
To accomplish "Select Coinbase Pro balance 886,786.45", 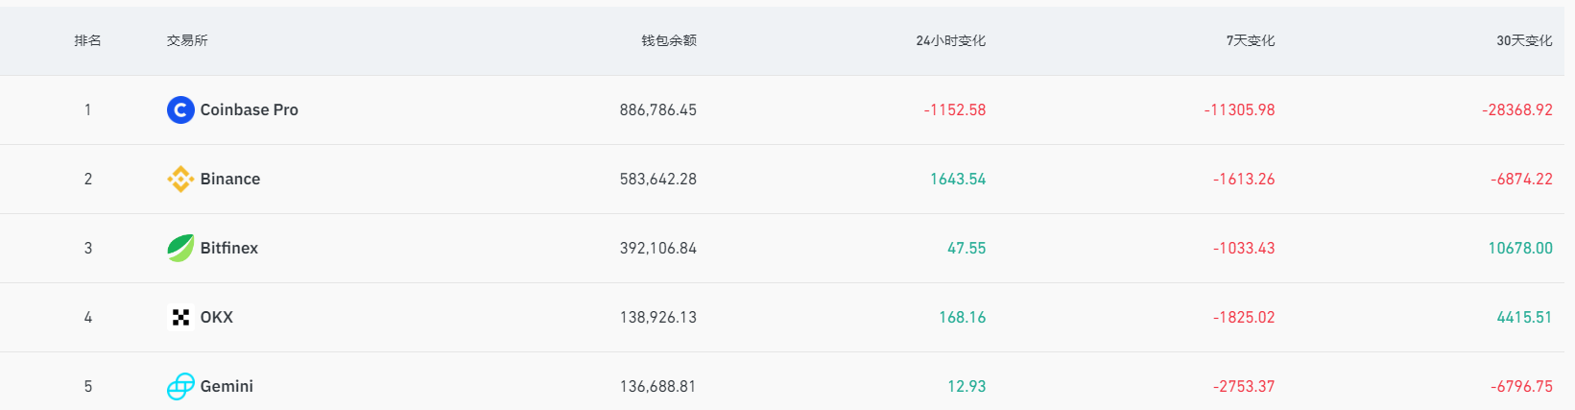I will pos(658,110).
